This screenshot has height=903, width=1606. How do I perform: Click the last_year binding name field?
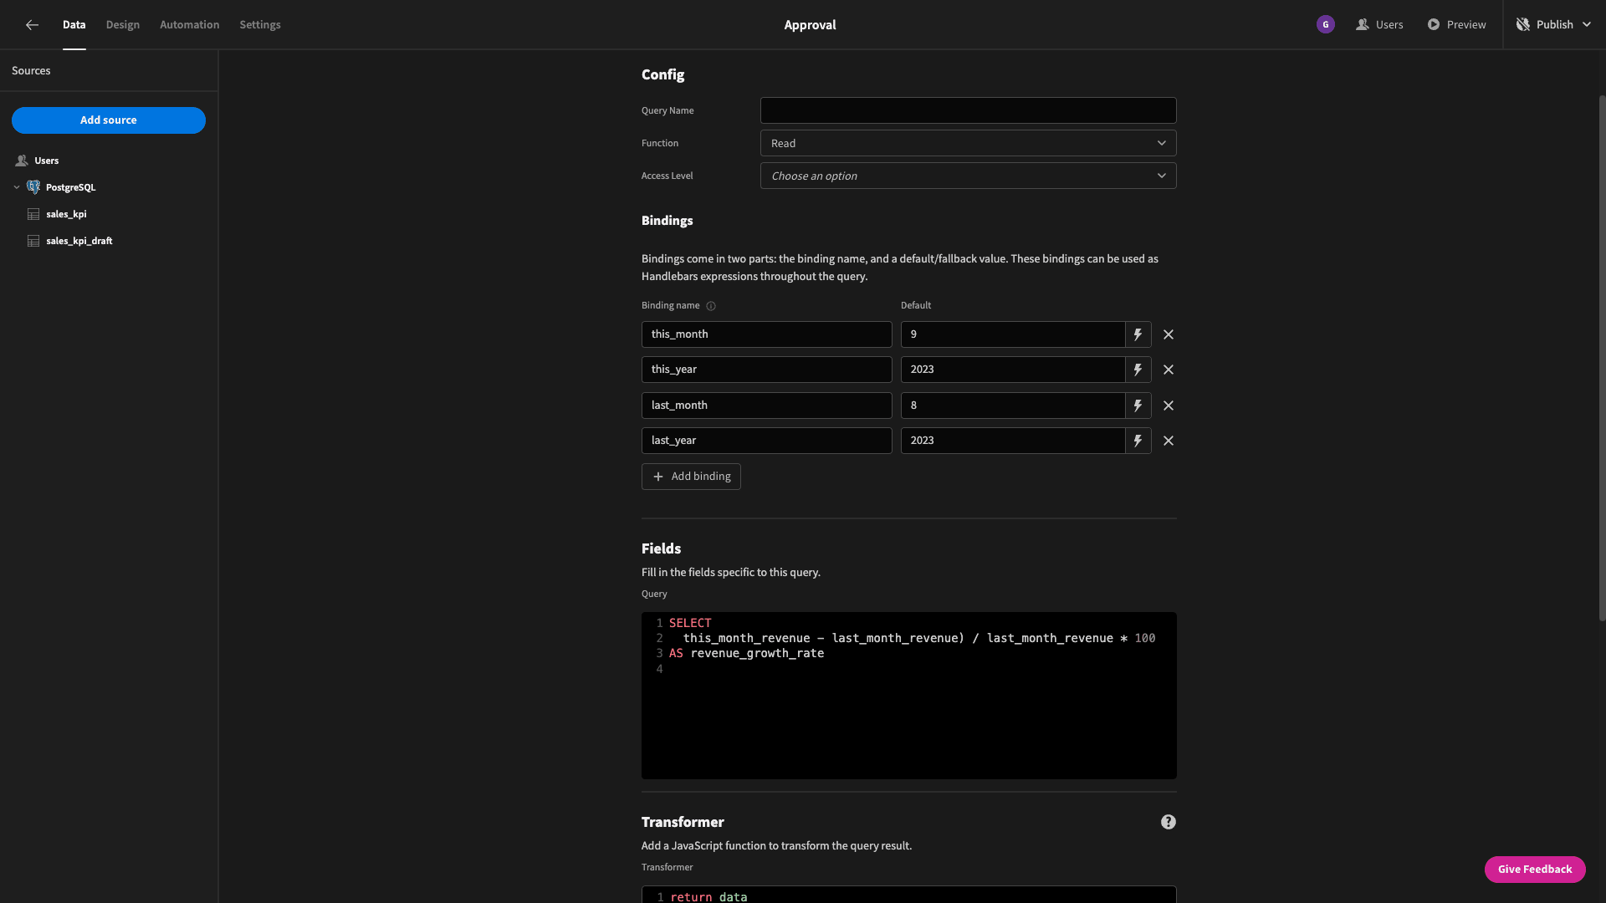(x=766, y=441)
